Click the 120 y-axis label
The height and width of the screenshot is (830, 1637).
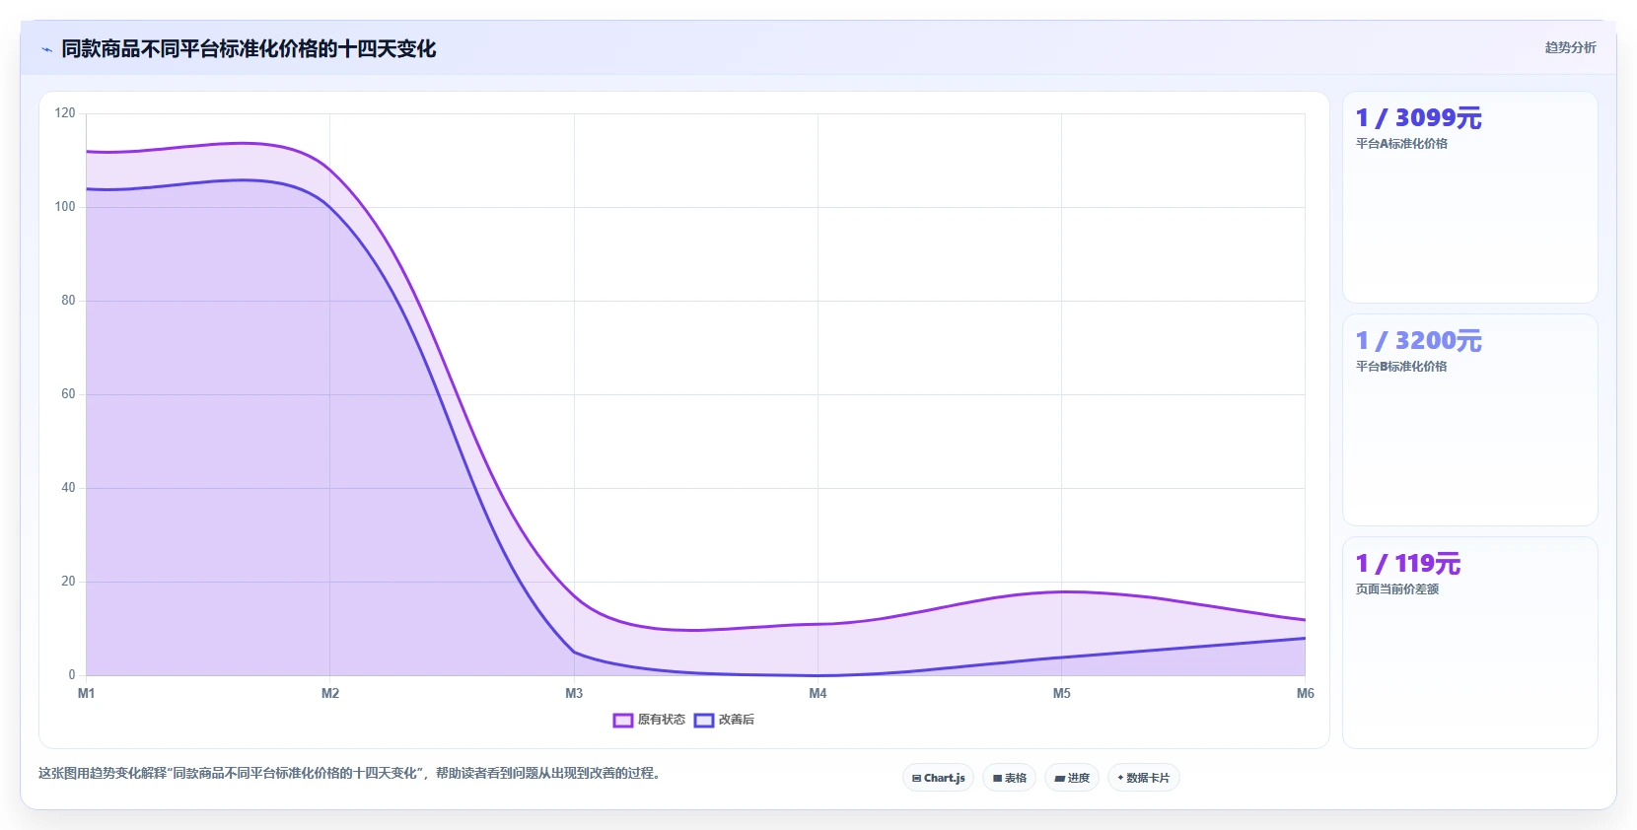65,113
